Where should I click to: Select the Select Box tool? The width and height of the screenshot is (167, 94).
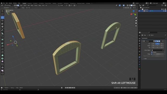tap(2, 11)
